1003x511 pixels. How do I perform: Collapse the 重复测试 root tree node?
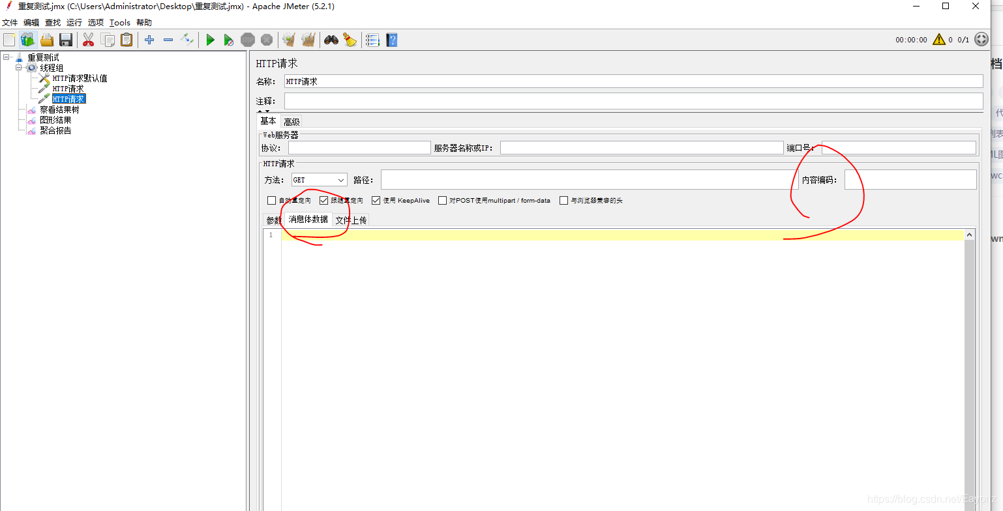[x=7, y=57]
